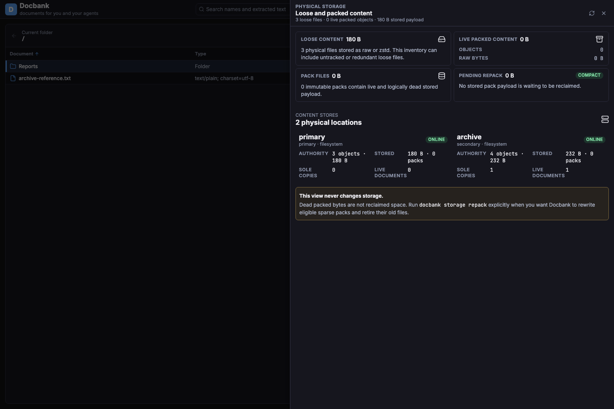The width and height of the screenshot is (614, 409).
Task: Click the ONLINE badge for primary store
Action: [436, 139]
